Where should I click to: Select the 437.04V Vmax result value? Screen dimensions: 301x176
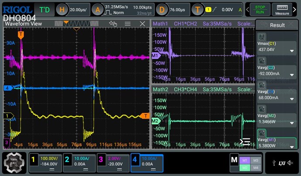click(x=266, y=50)
